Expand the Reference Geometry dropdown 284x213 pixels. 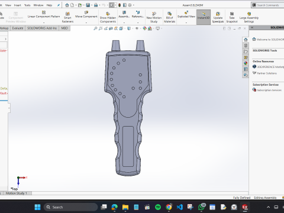pyautogui.click(x=138, y=22)
